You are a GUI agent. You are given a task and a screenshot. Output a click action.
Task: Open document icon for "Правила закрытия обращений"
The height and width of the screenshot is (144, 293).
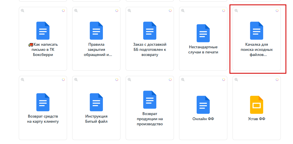[96, 31]
